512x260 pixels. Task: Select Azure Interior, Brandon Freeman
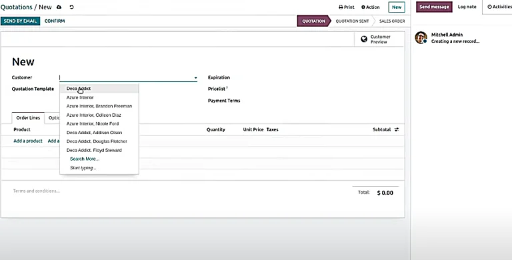(99, 106)
